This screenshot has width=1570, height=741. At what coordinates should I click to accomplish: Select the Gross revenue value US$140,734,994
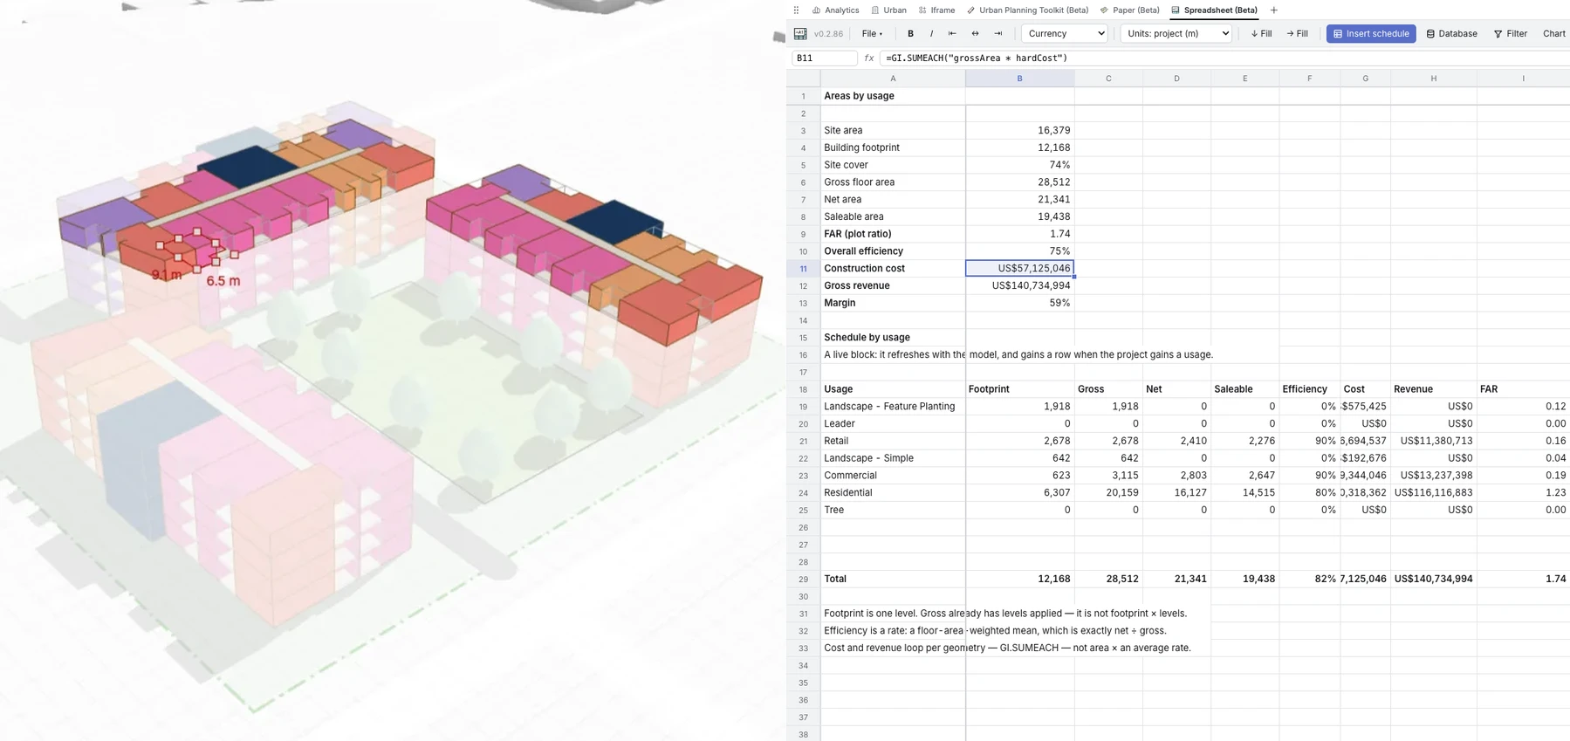pos(1019,286)
